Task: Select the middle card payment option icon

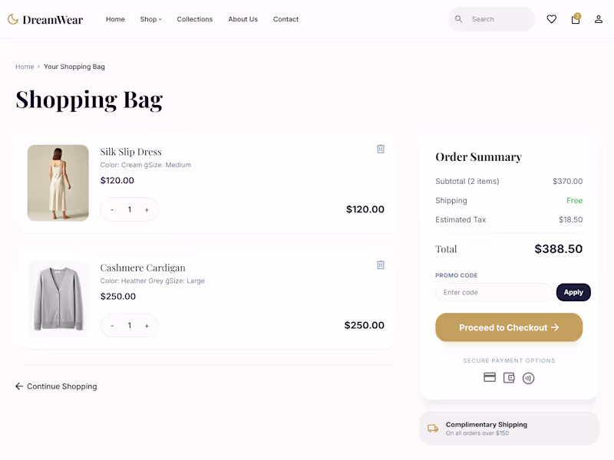Action: [x=509, y=377]
